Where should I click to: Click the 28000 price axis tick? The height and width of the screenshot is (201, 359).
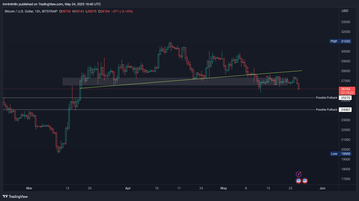[346, 71]
